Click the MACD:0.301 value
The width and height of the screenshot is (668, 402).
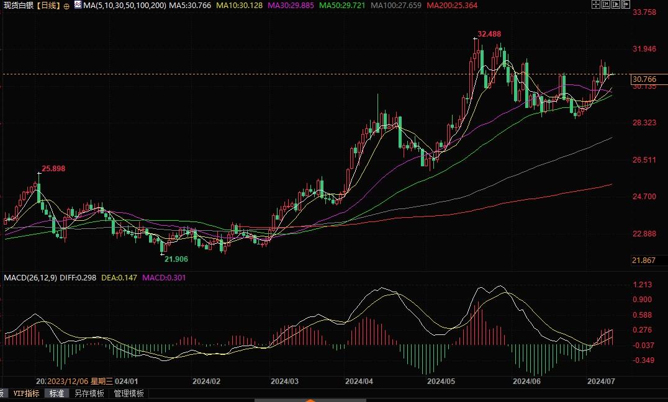pyautogui.click(x=164, y=278)
